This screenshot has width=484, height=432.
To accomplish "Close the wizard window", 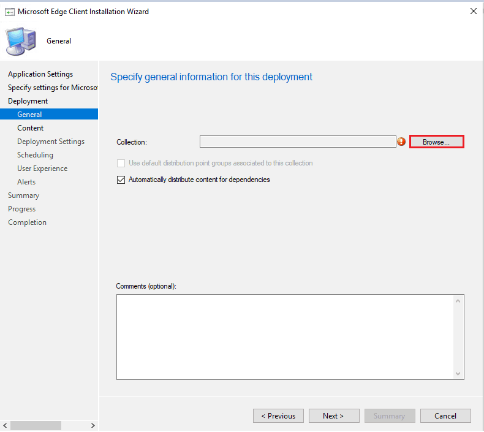I will [x=473, y=12].
